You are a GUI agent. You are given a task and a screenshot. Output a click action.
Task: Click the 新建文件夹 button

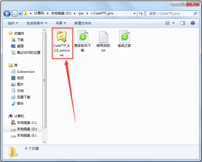pos(83,23)
